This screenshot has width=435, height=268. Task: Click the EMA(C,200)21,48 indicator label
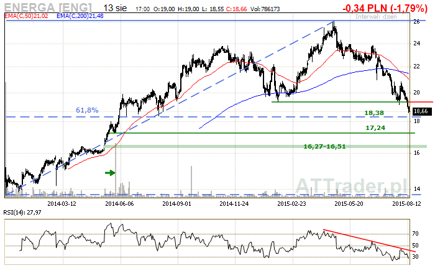[80, 16]
